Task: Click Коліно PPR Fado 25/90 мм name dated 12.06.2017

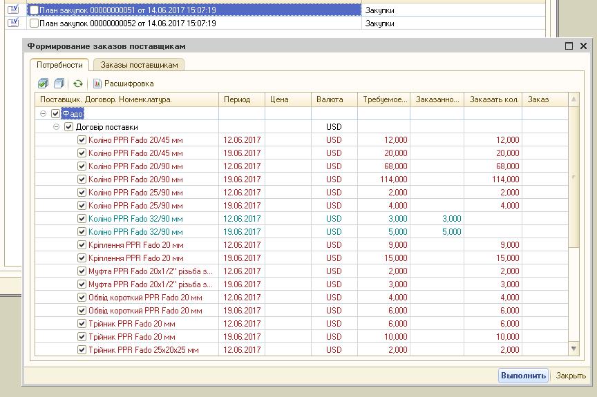Action: pyautogui.click(x=135, y=193)
